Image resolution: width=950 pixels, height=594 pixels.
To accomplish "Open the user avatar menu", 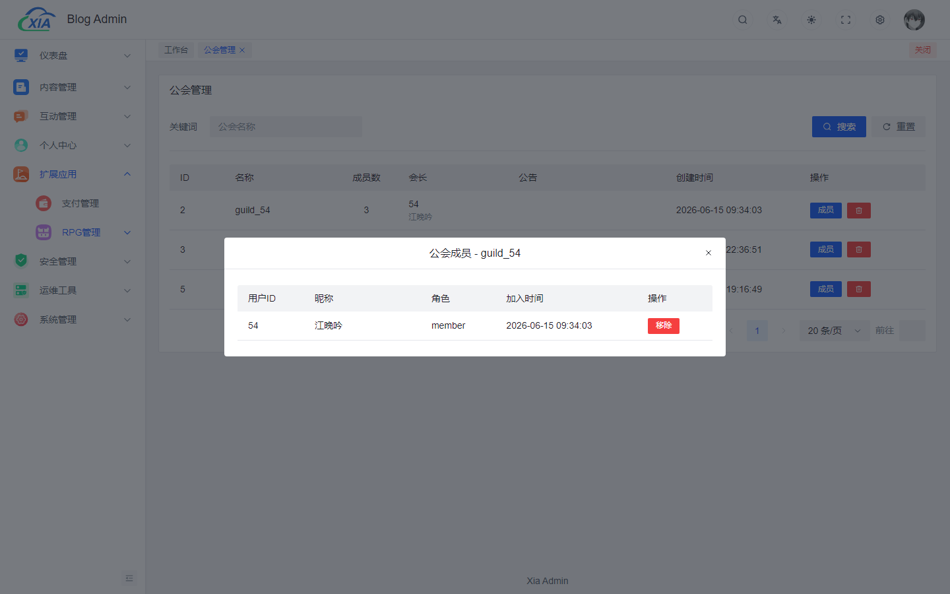I will tap(914, 20).
